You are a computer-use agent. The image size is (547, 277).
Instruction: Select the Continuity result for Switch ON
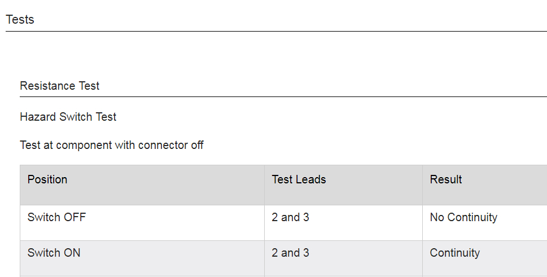pyautogui.click(x=454, y=253)
